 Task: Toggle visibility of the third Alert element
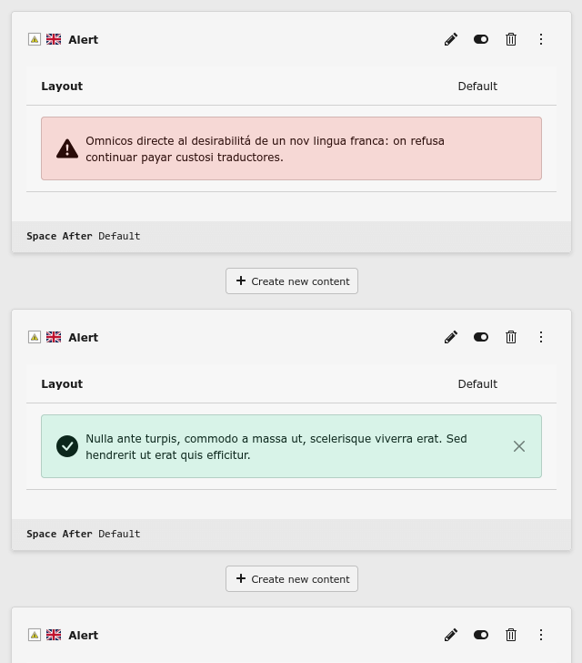481,635
